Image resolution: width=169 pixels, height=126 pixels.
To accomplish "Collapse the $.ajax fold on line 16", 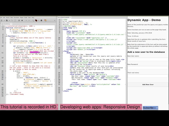I will coord(6,71).
